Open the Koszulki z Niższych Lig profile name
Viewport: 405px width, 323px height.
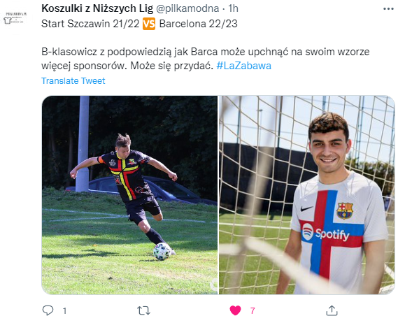pyautogui.click(x=97, y=8)
